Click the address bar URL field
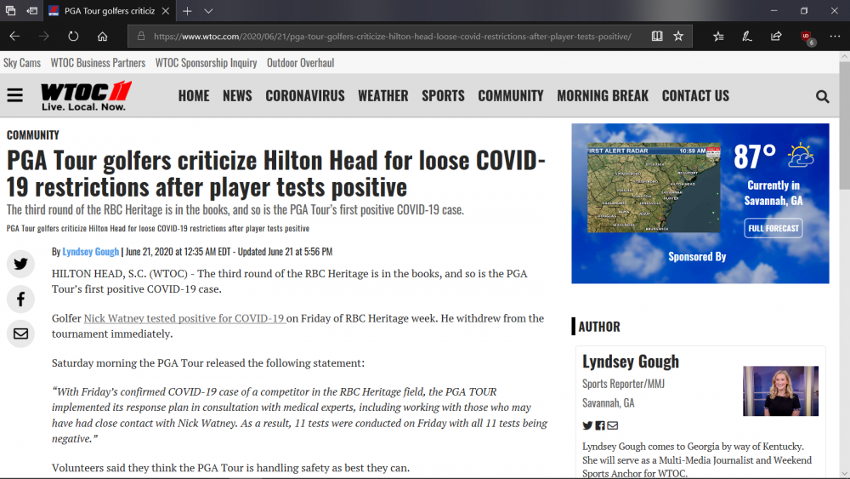 (393, 37)
